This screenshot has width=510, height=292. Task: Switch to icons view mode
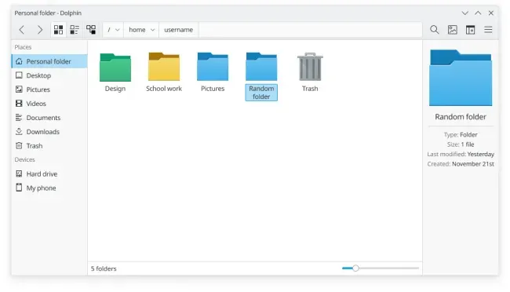pos(59,30)
